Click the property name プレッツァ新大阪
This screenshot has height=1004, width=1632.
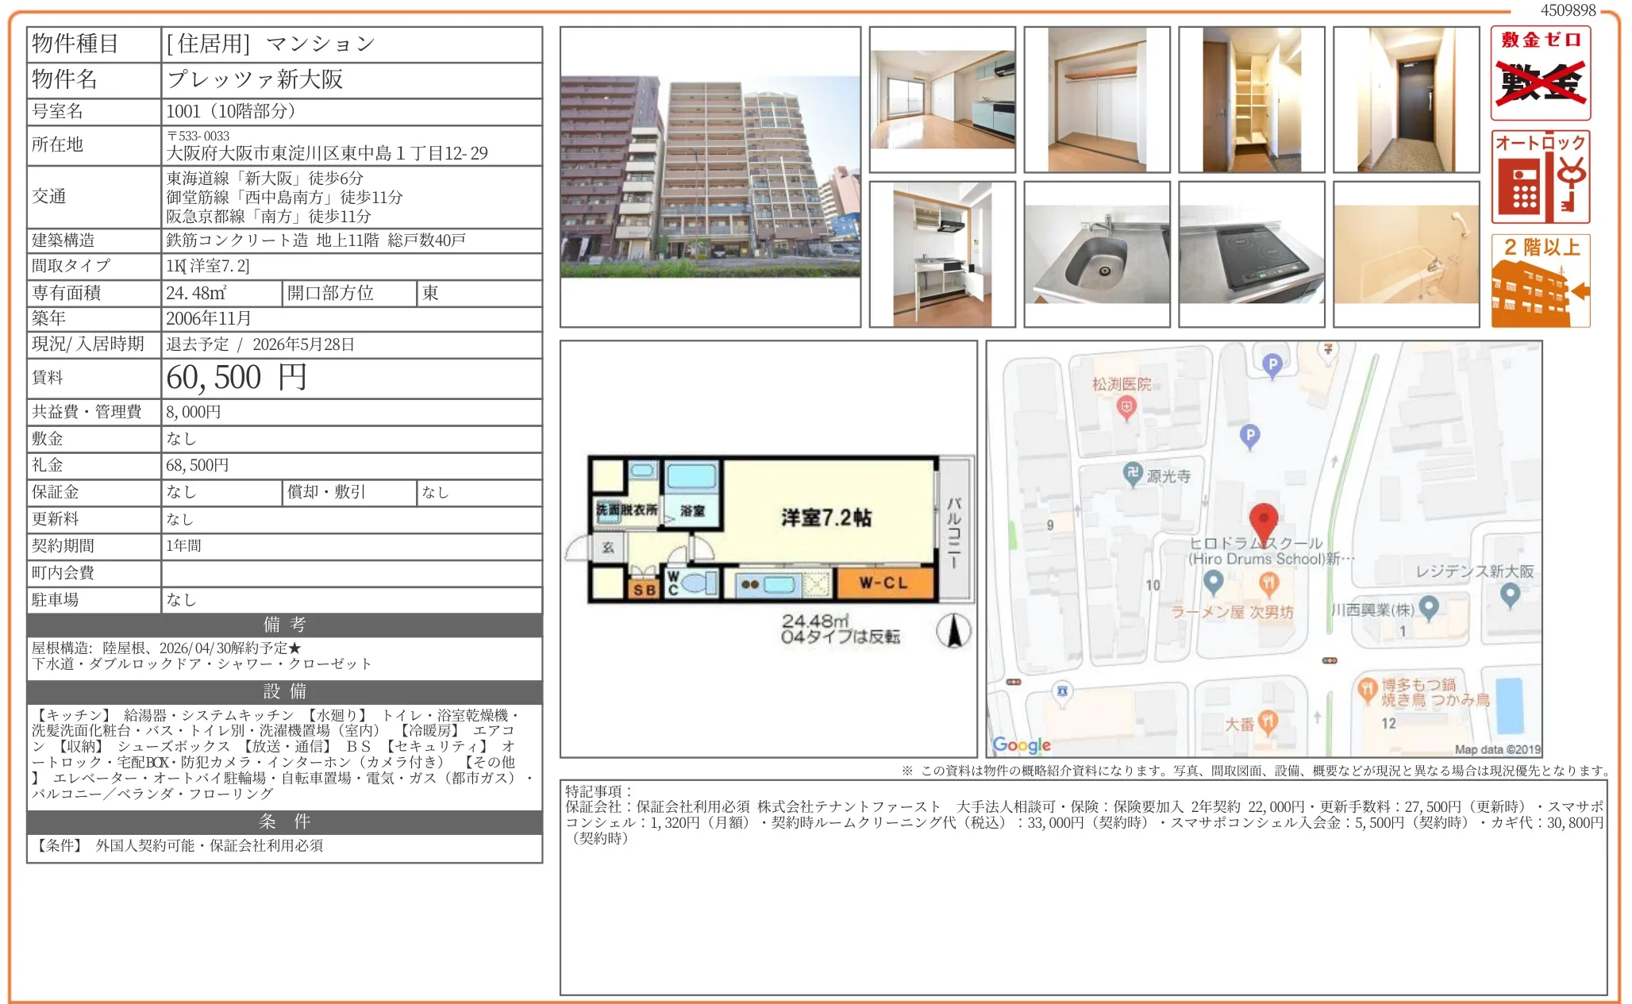click(255, 79)
